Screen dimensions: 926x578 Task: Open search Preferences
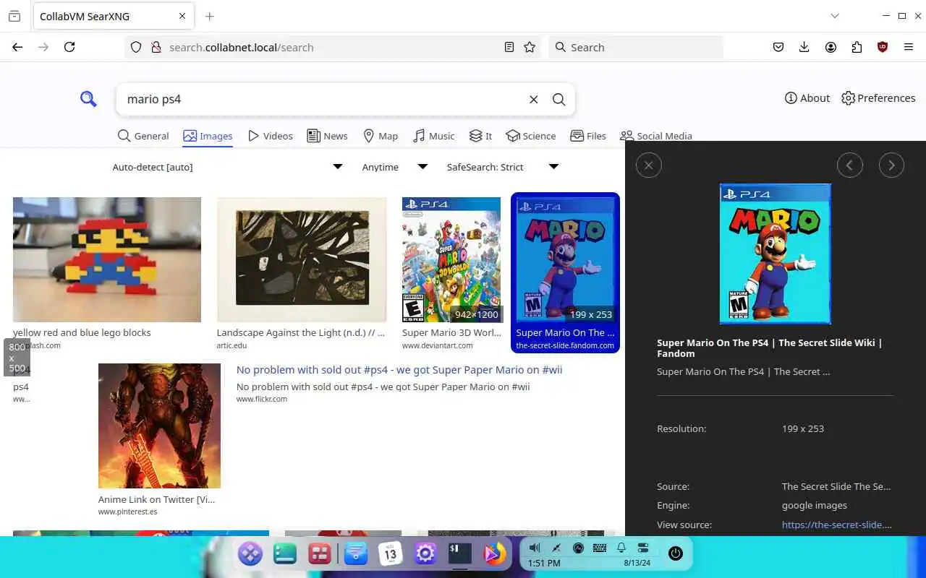coord(878,98)
